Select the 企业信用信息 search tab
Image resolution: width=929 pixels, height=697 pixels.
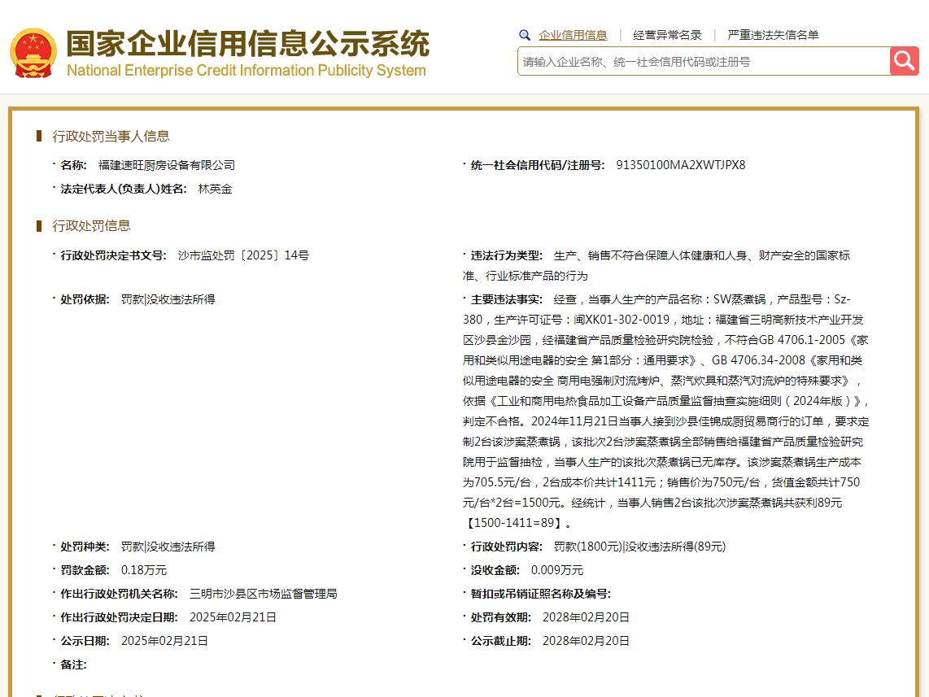pyautogui.click(x=573, y=35)
